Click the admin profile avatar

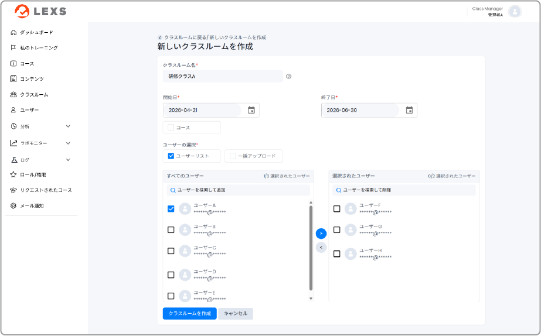point(515,12)
